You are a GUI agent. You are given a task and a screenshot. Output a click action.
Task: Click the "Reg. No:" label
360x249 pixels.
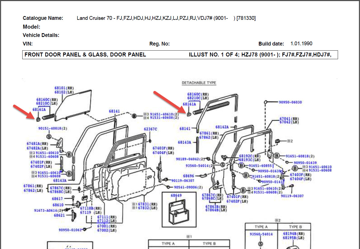pos(160,44)
